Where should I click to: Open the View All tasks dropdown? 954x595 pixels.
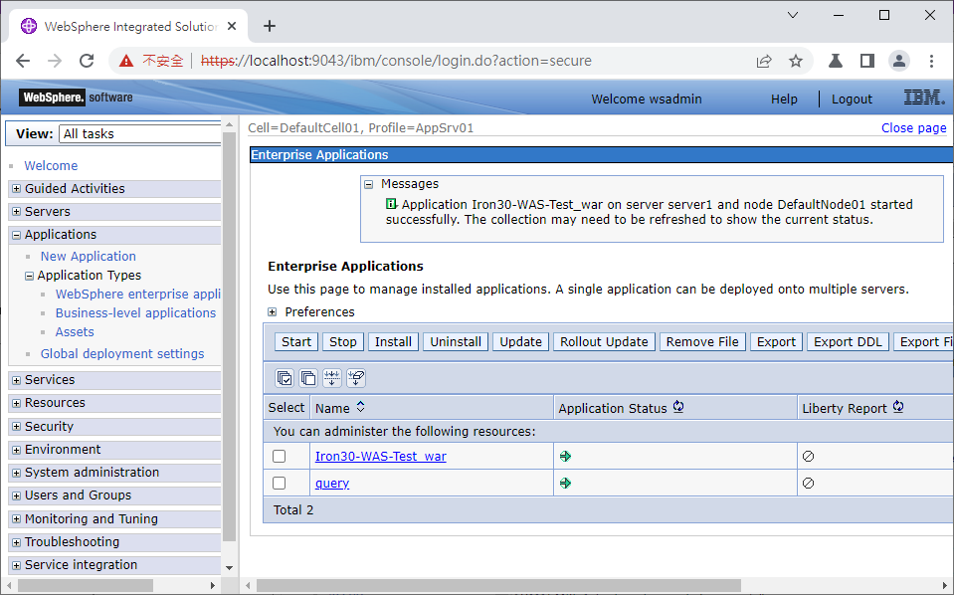pos(140,134)
